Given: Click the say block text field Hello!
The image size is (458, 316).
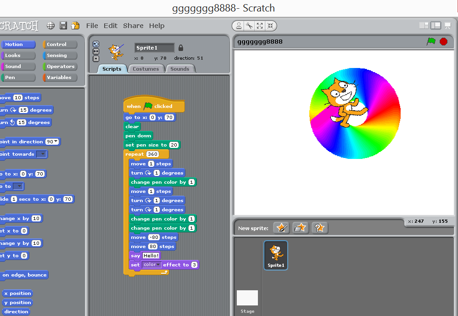Looking at the screenshot, I should (x=151, y=255).
